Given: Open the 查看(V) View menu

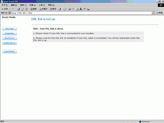Looking at the screenshot, I should (x=23, y=5).
